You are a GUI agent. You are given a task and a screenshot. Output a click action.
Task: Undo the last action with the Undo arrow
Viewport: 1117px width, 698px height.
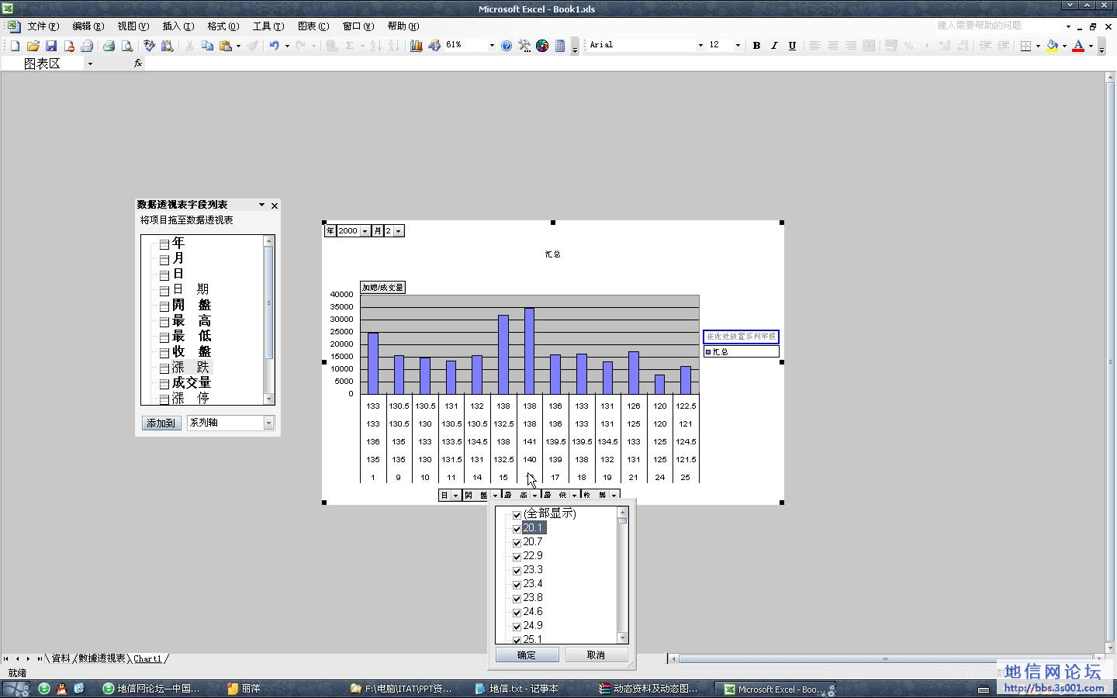pos(274,46)
